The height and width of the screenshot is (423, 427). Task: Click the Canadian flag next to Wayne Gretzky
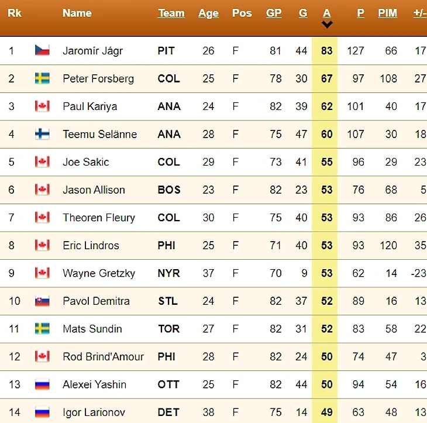[42, 273]
